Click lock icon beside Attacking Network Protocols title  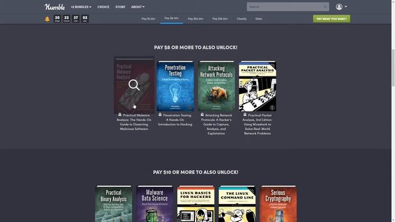(x=202, y=115)
